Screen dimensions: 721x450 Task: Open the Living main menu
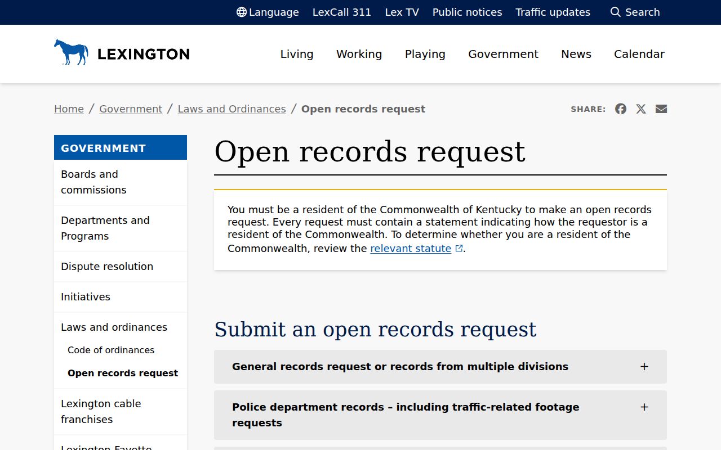(297, 54)
